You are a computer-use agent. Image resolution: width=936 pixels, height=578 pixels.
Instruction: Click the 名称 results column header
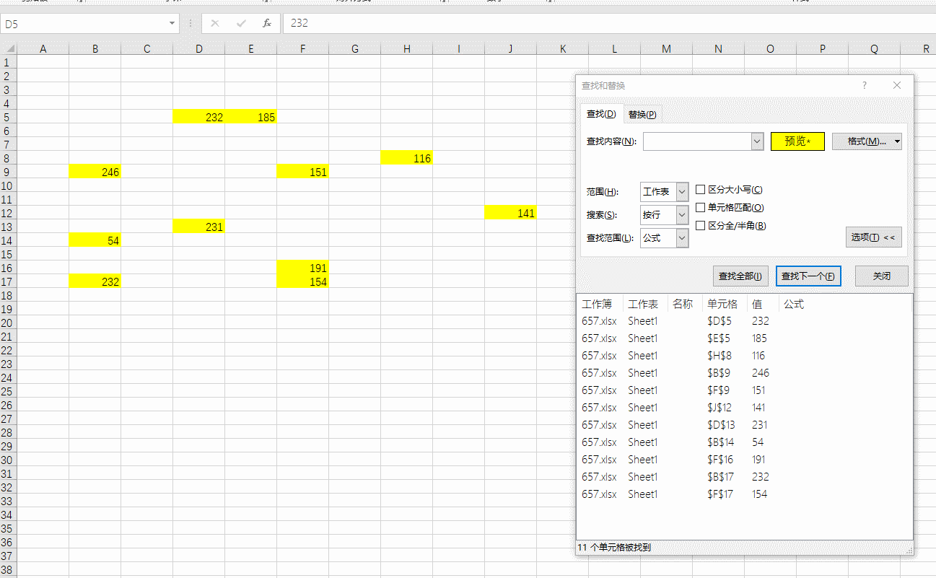pos(684,304)
